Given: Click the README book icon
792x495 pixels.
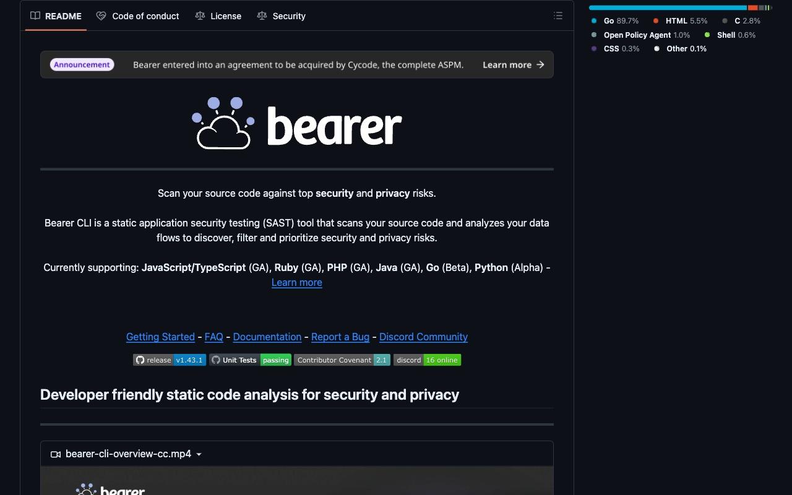Looking at the screenshot, I should click(35, 16).
